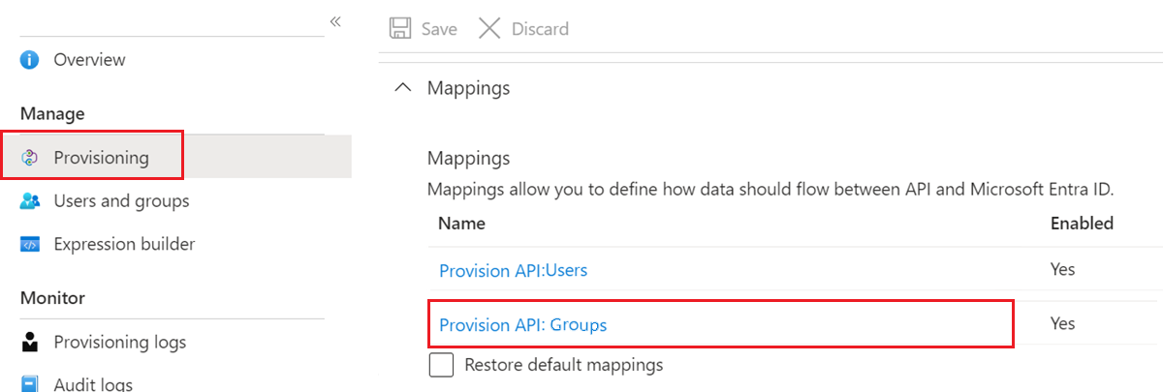Screen dimensions: 1163x392
Task: Click the Expression builder code icon
Action: (x=30, y=245)
